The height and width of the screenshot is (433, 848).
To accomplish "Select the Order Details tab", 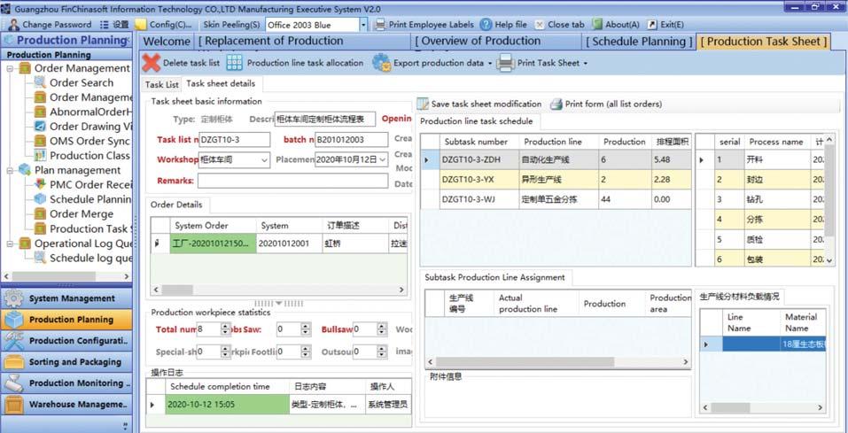I will [x=176, y=205].
